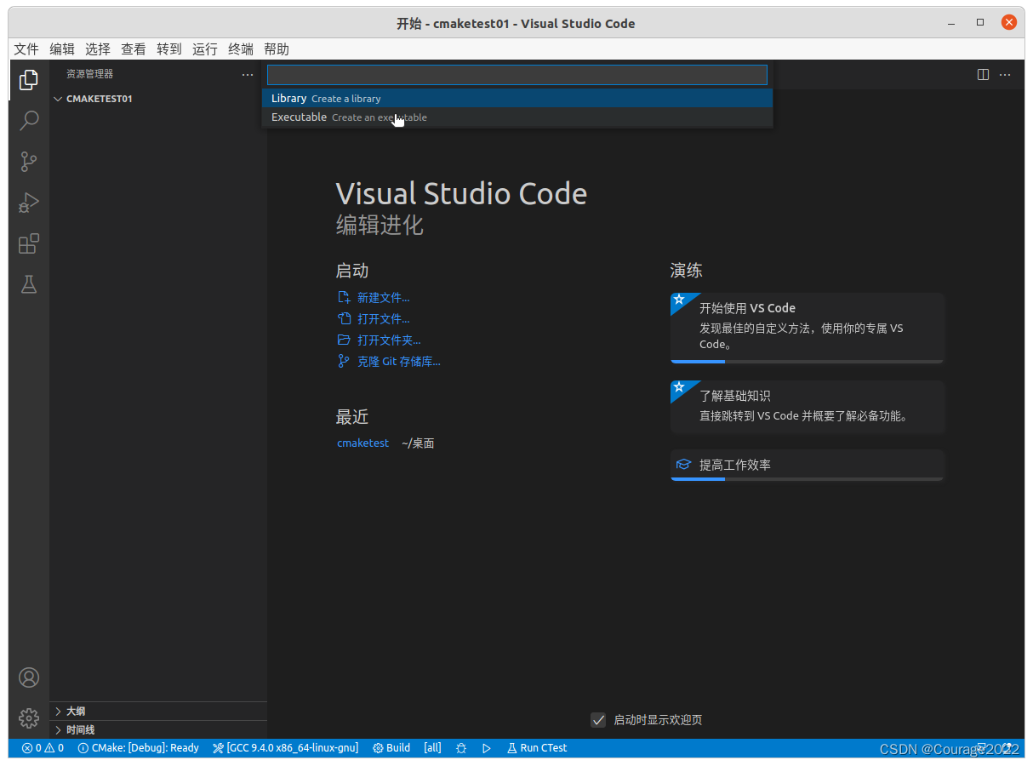
Task: Open the Accounts menu icon
Action: [x=29, y=677]
